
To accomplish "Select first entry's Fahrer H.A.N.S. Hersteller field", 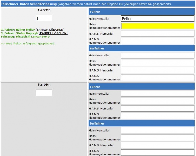I will (158, 34).
